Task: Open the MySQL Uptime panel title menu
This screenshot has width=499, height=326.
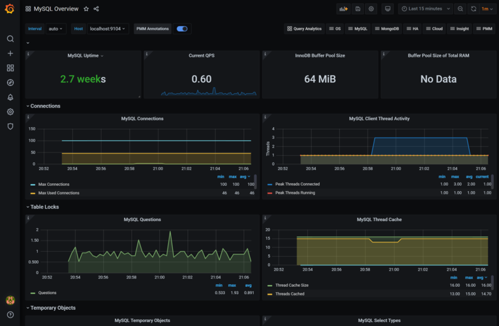Action: (x=85, y=55)
